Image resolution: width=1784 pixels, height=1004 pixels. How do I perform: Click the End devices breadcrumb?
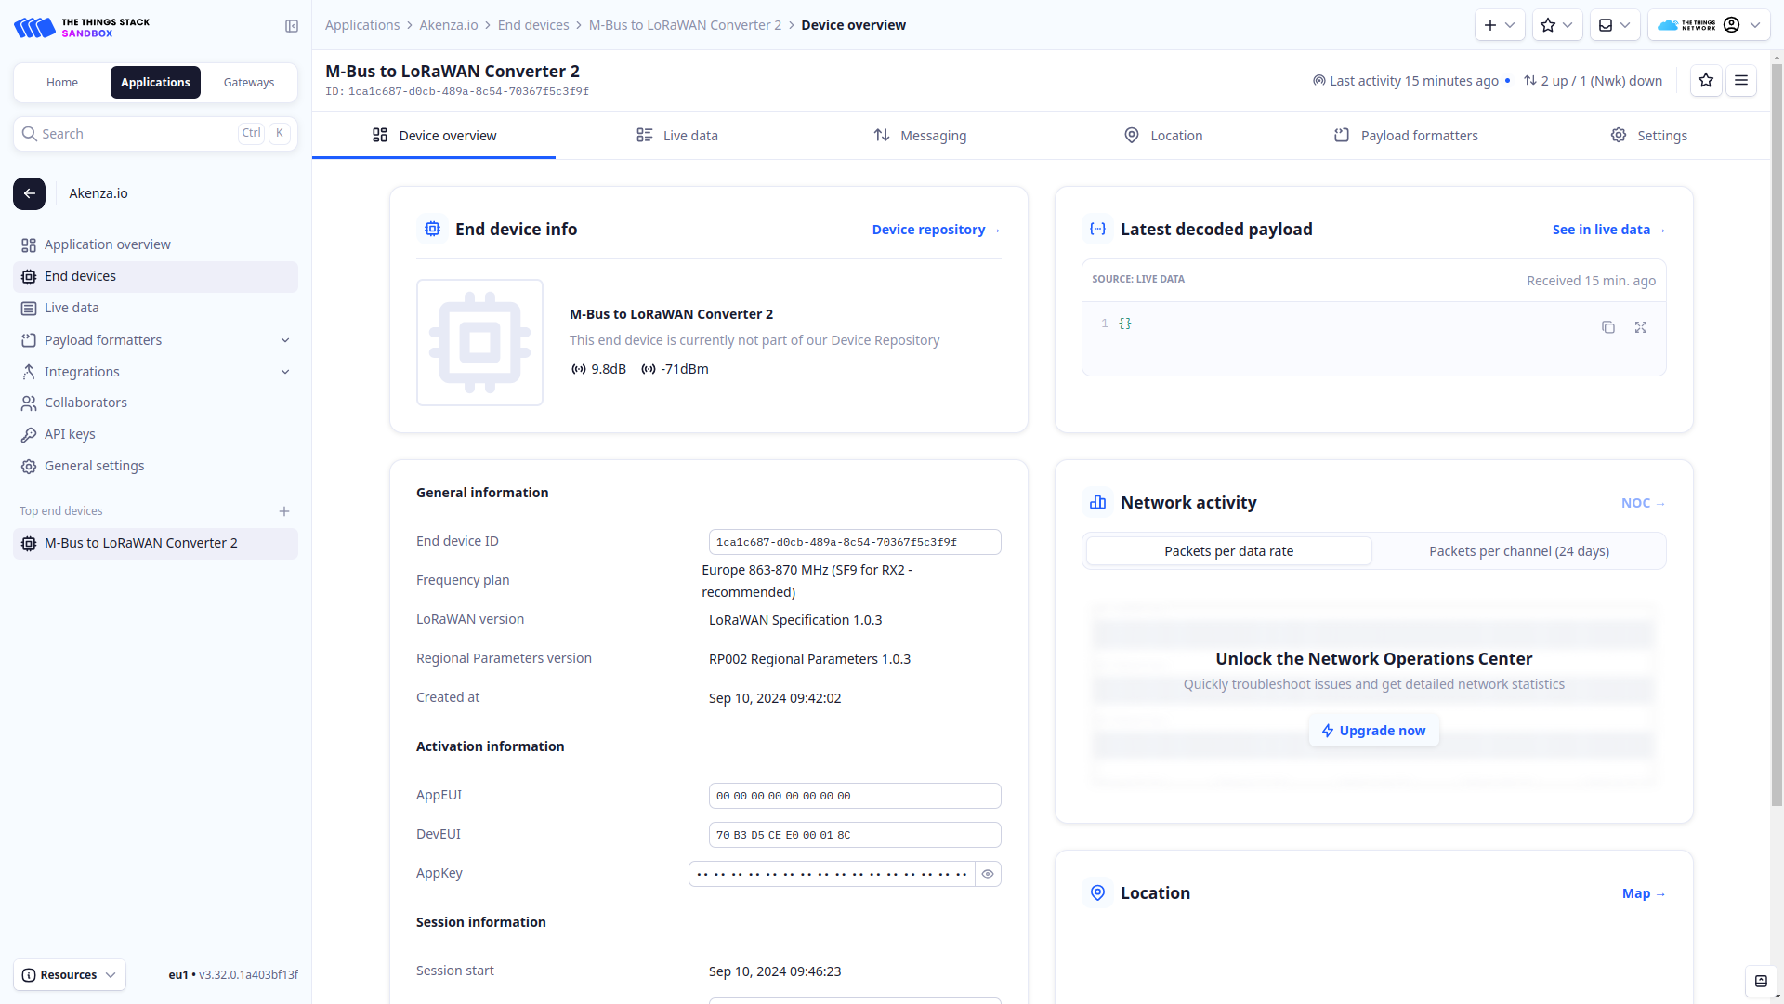pyautogui.click(x=533, y=25)
